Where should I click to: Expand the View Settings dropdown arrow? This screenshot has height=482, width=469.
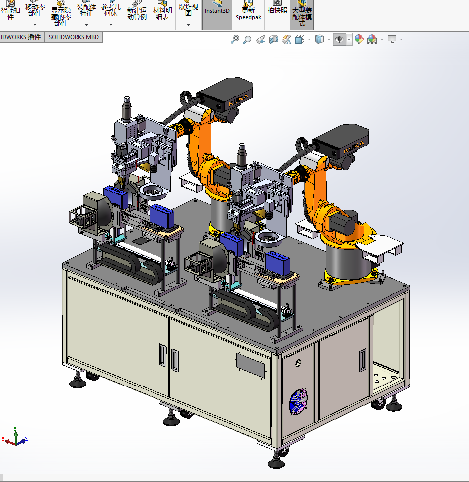pos(401,39)
